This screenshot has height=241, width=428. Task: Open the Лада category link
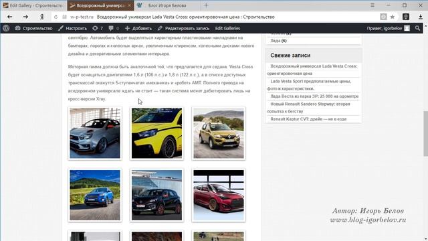(x=275, y=40)
